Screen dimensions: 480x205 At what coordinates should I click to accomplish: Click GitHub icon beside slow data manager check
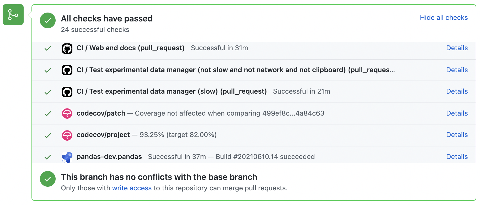tap(67, 92)
